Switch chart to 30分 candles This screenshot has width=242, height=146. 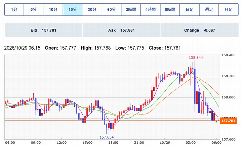pos(92,9)
